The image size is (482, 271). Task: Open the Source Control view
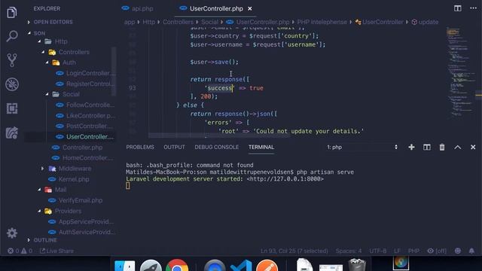click(x=12, y=60)
